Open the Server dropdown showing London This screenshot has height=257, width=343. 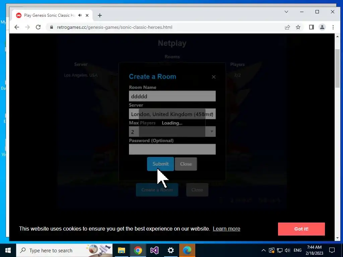(x=172, y=114)
